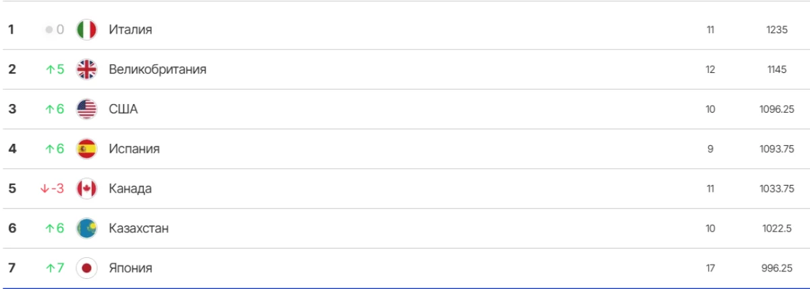Open the Казахстан team link
This screenshot has height=289, width=810.
[138, 229]
